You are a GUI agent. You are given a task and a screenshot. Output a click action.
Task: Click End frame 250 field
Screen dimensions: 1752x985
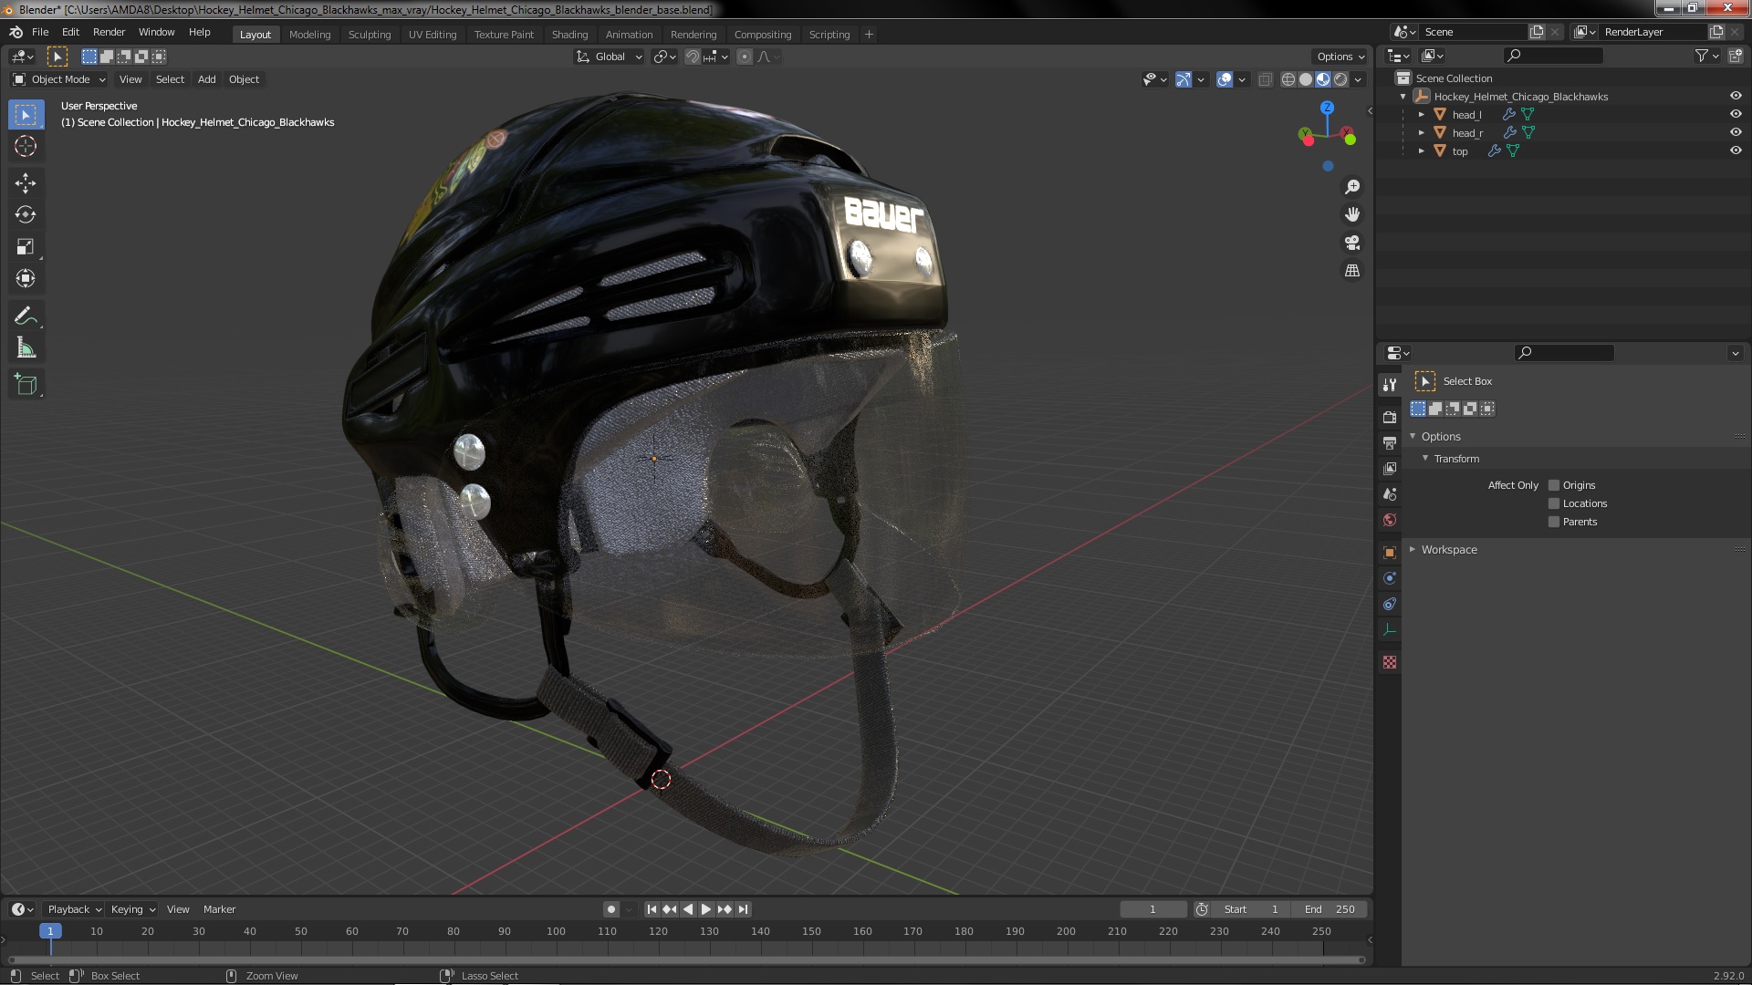coord(1330,909)
